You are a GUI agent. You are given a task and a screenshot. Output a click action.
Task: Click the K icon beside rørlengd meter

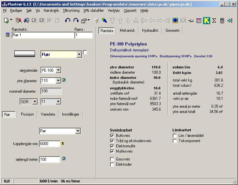[x=64, y=158]
